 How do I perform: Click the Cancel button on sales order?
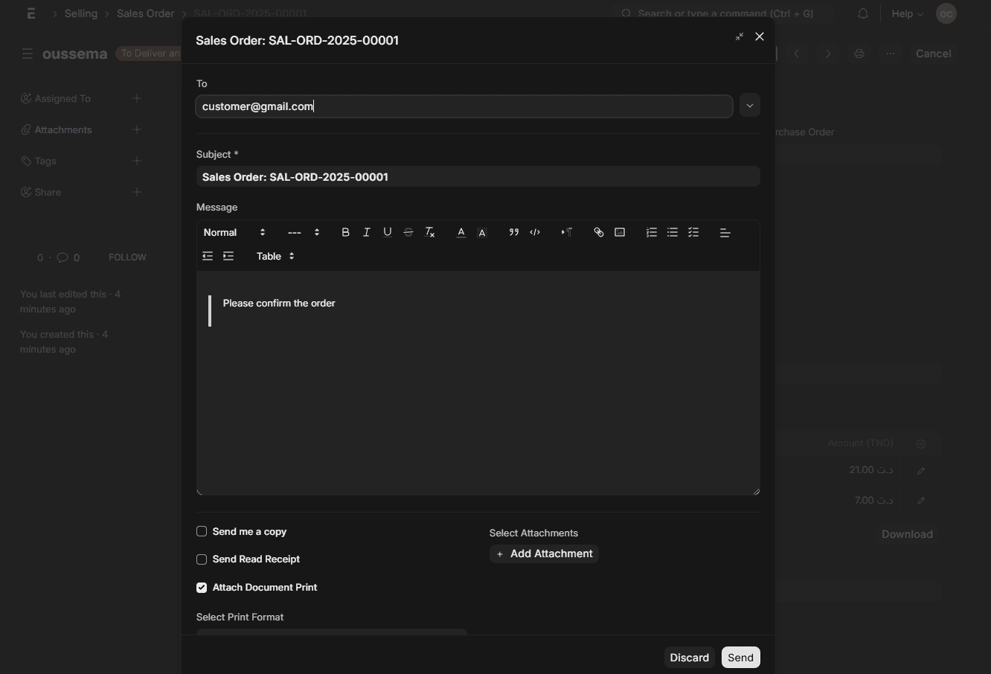(x=933, y=54)
